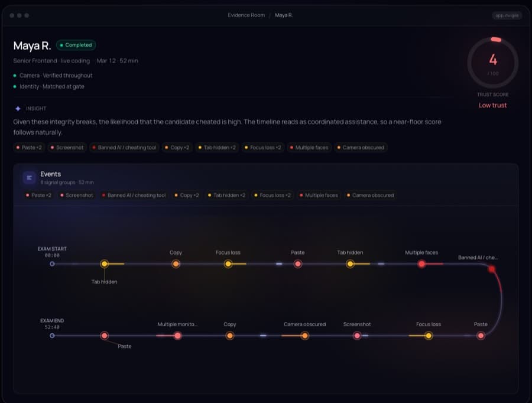Viewport: 532px width, 403px height.
Task: Click the Exam Start timeline node
Action: pyautogui.click(x=52, y=264)
